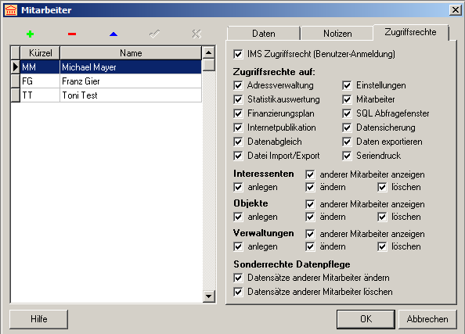Delete employee with the red minus icon
This screenshot has height=334, width=465.
tap(72, 34)
